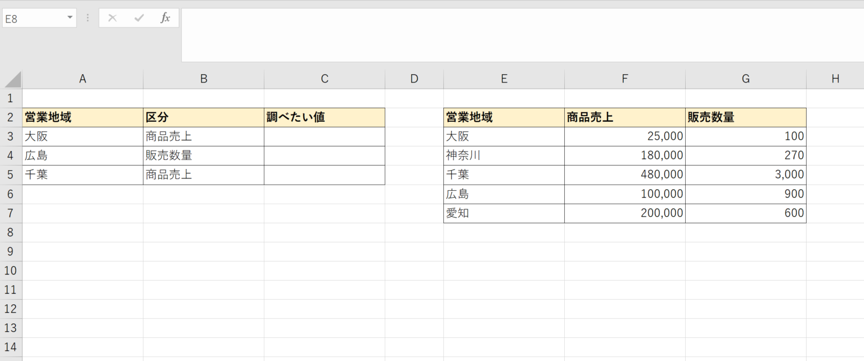
Task: Select cell B4 with 販売数量
Action: coord(204,156)
